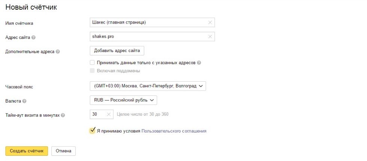367x161 pixels.
Task: Focus the Имя счётчика text field
Action: point(152,22)
